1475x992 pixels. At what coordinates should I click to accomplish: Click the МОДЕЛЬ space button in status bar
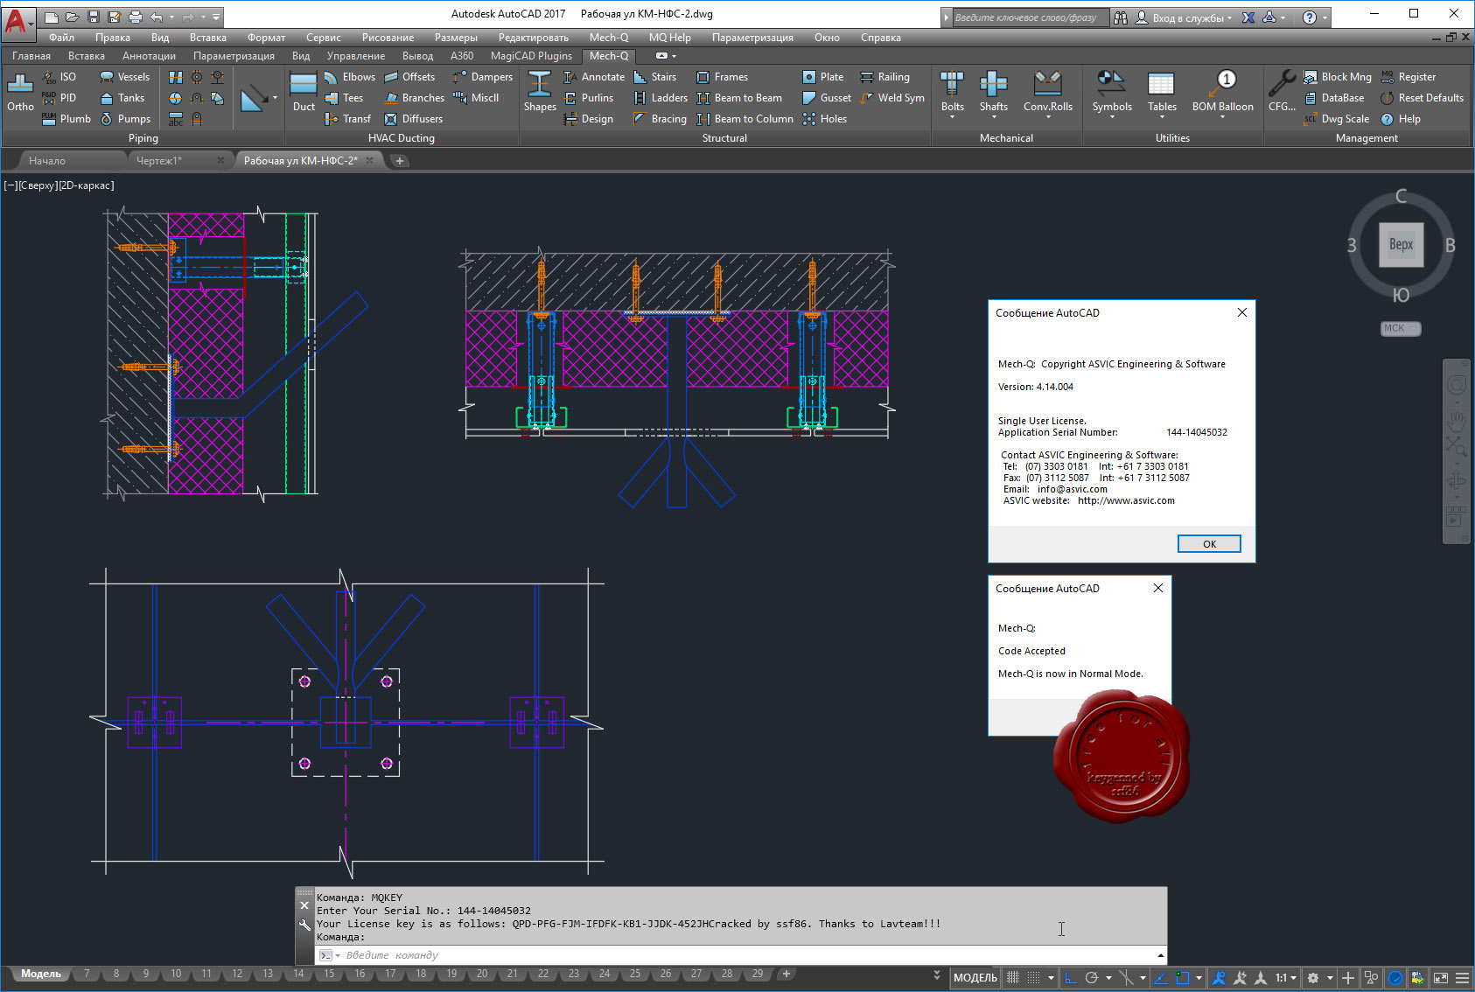(975, 978)
